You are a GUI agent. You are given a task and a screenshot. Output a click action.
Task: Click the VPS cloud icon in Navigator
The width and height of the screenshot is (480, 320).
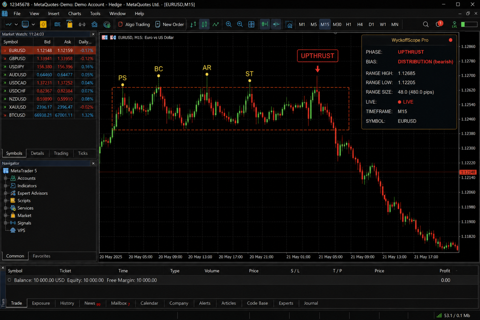pyautogui.click(x=13, y=230)
